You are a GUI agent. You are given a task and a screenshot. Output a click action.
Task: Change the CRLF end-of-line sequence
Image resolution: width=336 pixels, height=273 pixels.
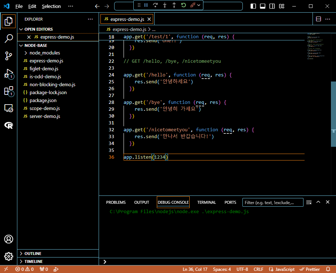click(258, 269)
